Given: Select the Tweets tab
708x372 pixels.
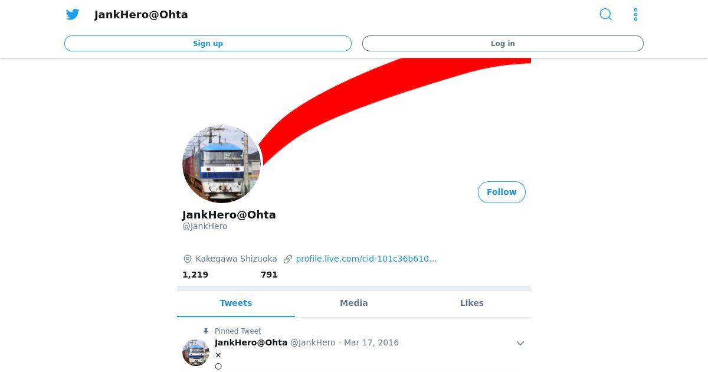Looking at the screenshot, I should 236,303.
